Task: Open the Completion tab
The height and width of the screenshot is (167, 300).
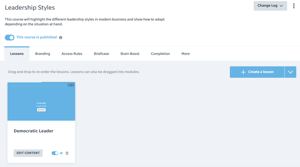Action: 160,53
